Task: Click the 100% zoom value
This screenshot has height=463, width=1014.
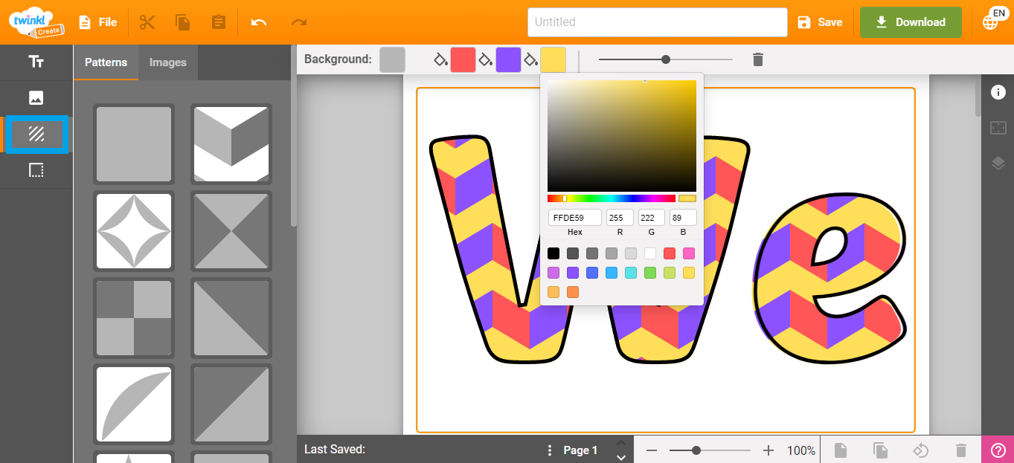Action: [801, 450]
